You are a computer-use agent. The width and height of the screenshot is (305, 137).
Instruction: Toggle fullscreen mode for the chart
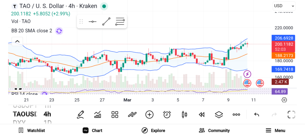click(x=291, y=114)
